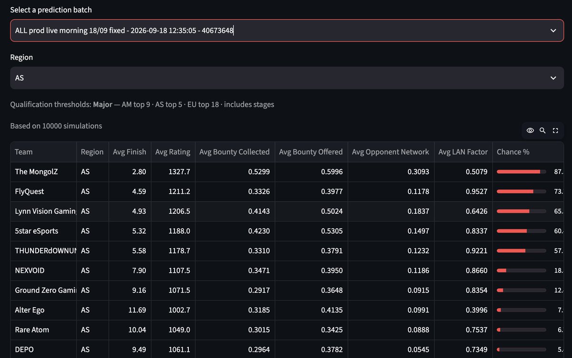Image resolution: width=572 pixels, height=358 pixels.
Task: Toggle column visibility eye icon
Action: coord(530,130)
